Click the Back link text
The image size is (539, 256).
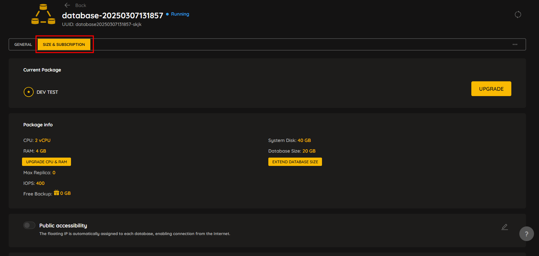click(x=81, y=5)
